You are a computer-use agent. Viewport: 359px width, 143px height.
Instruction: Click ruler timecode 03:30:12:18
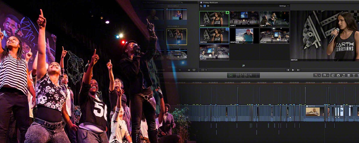(343, 83)
